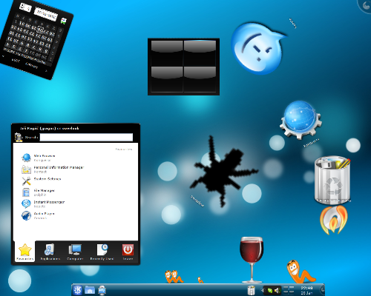Click the Kopete speech bubble desktop icon
Screen dimensions: 371x296
pyautogui.click(x=258, y=49)
